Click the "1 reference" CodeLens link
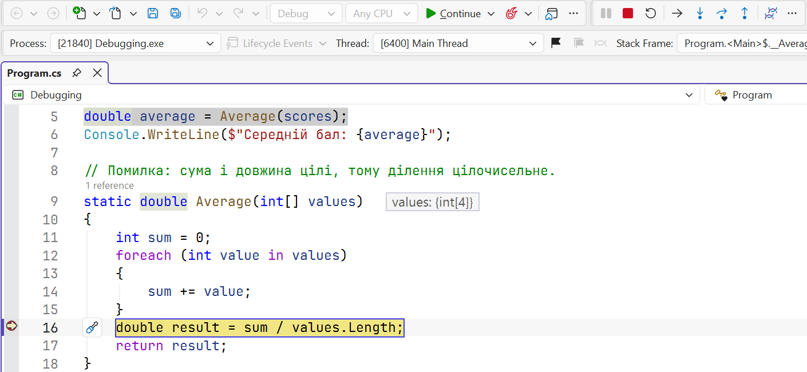807x372 pixels. click(109, 185)
